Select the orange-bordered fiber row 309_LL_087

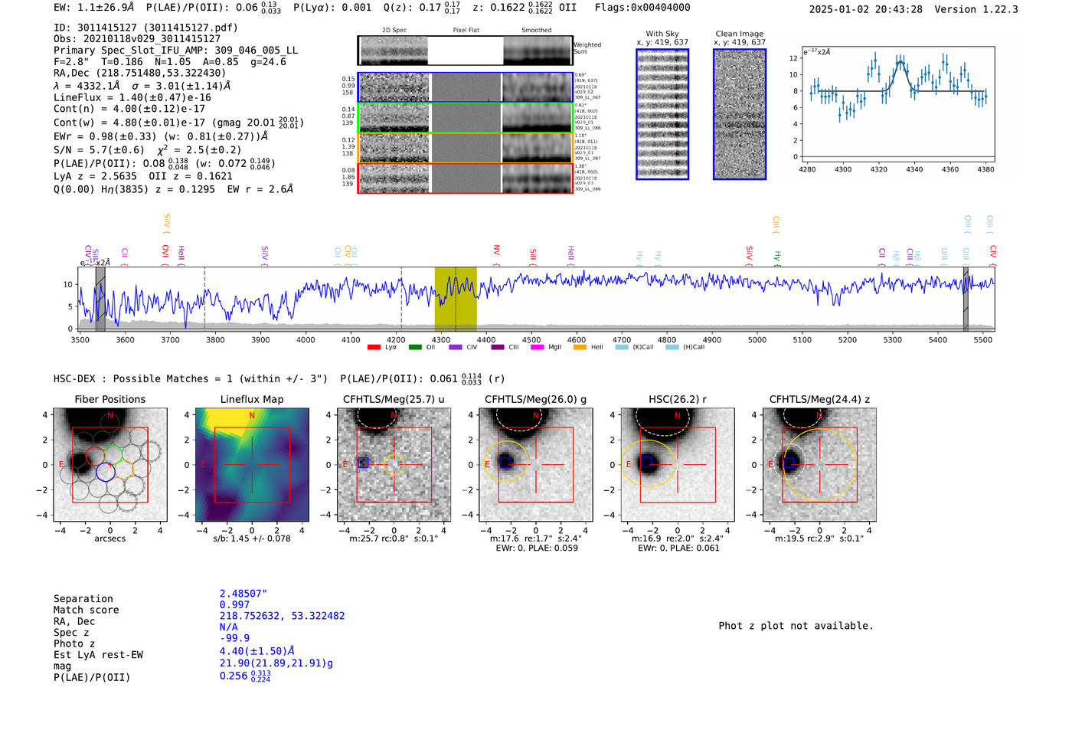click(466, 148)
